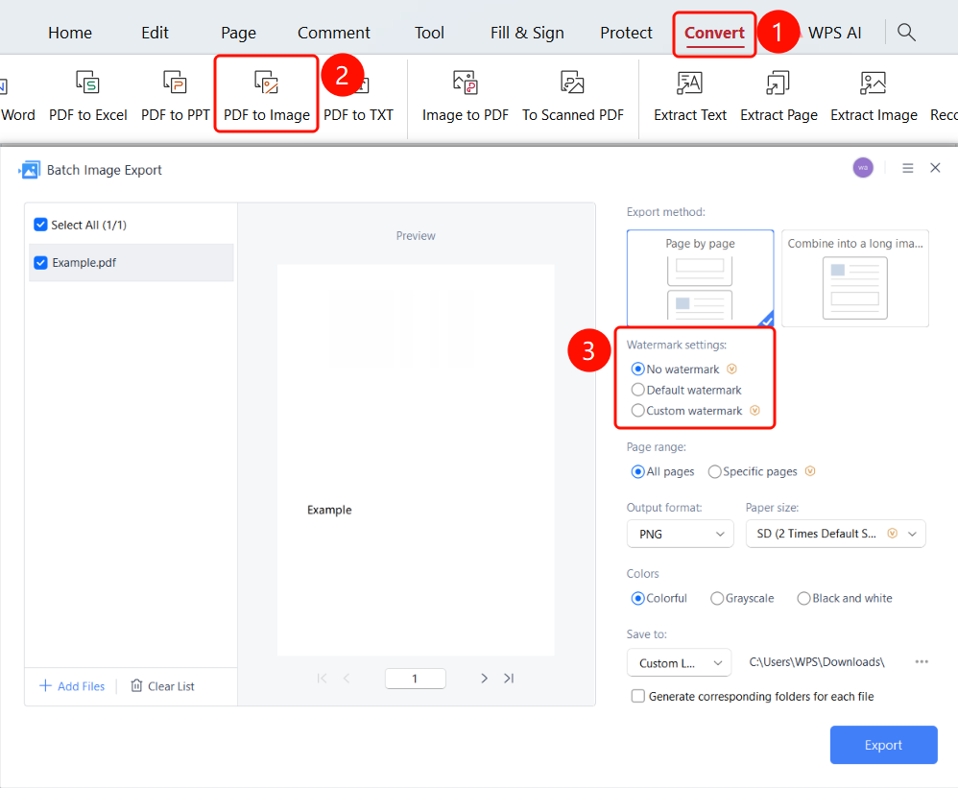Image resolution: width=958 pixels, height=788 pixels.
Task: Click the purple user avatar icon
Action: click(x=863, y=168)
